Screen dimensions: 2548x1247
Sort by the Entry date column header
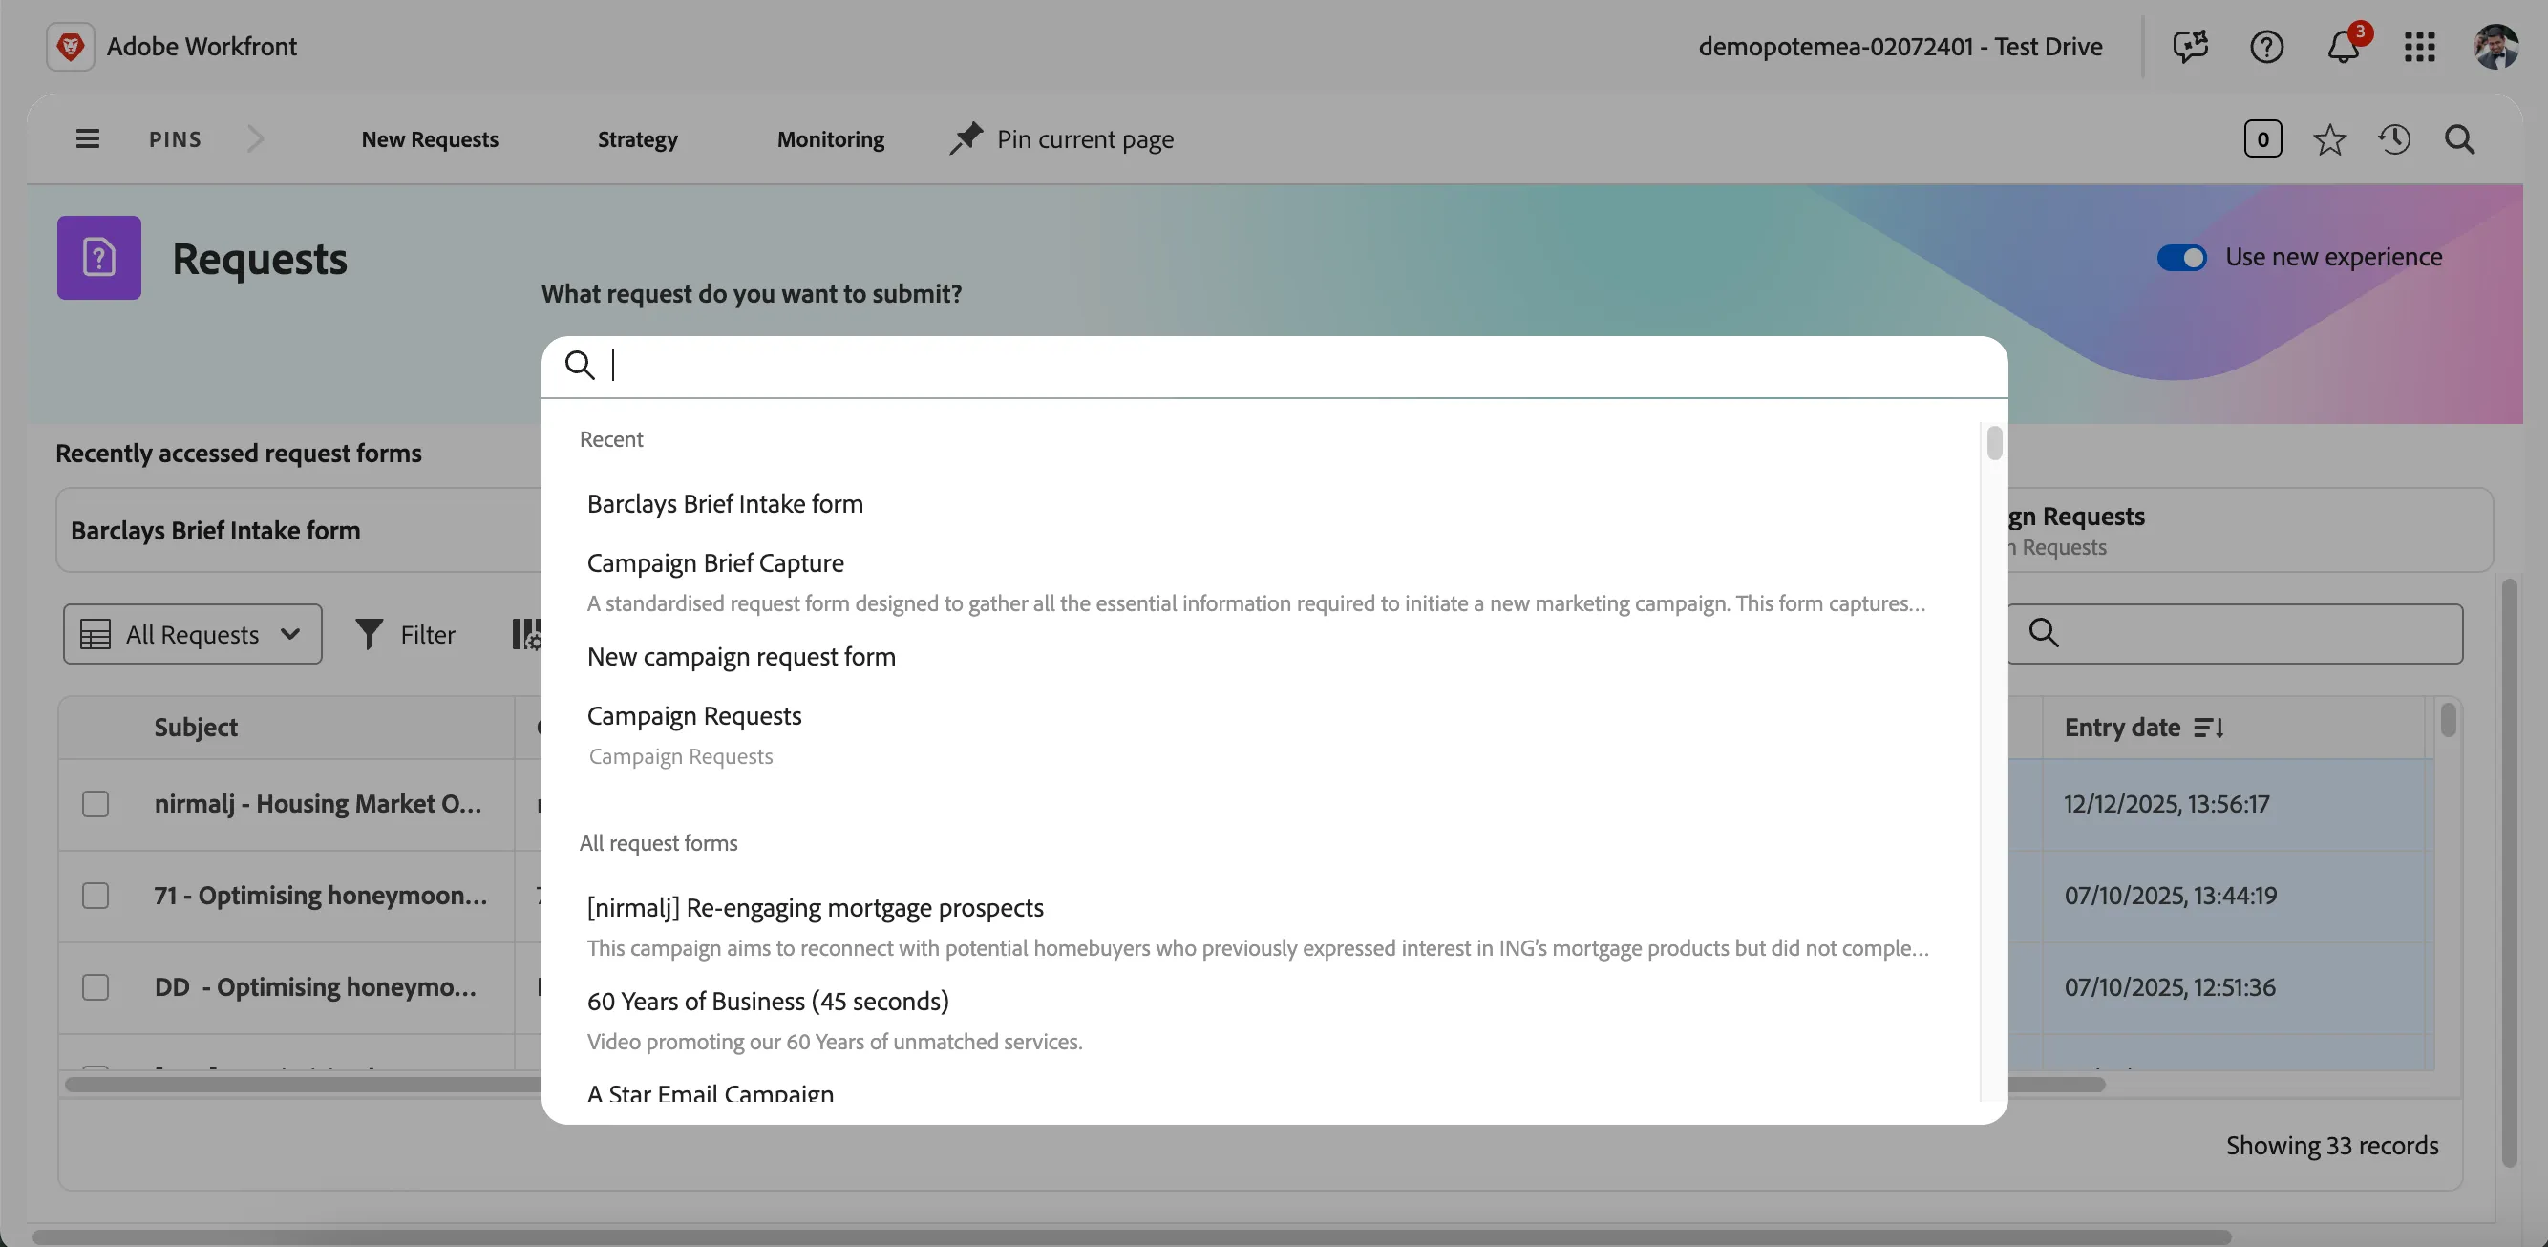2122,728
